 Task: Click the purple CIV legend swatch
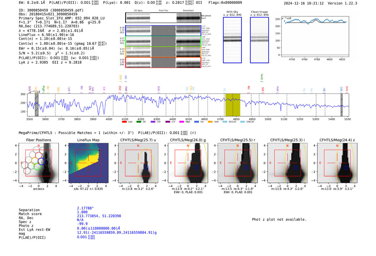coord(153,122)
